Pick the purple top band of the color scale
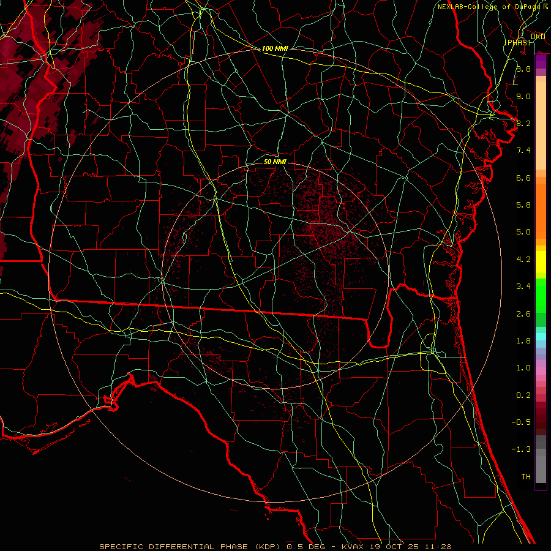551x551 pixels. [541, 61]
